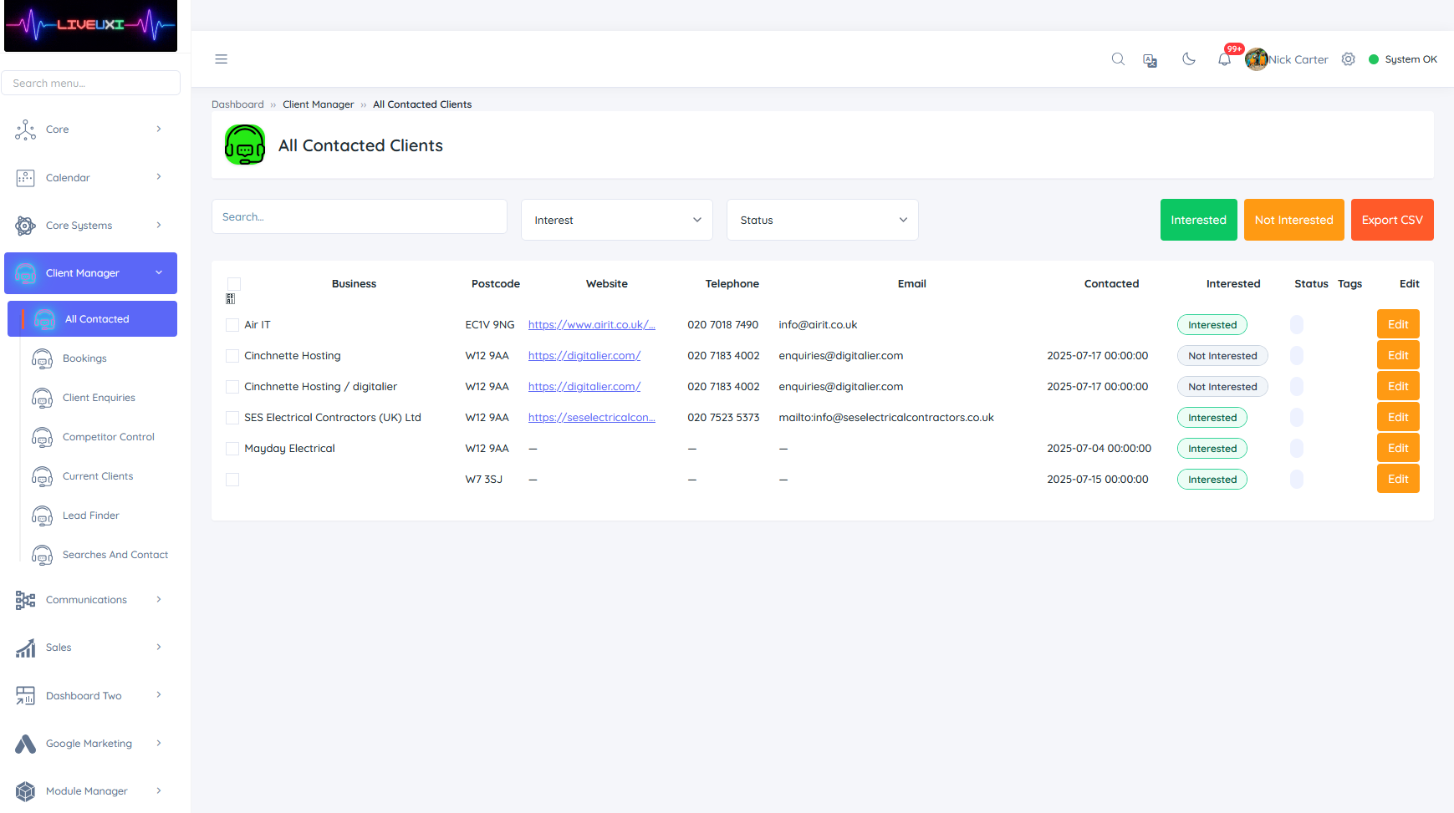
Task: Click the Search menu input field
Action: 90,83
